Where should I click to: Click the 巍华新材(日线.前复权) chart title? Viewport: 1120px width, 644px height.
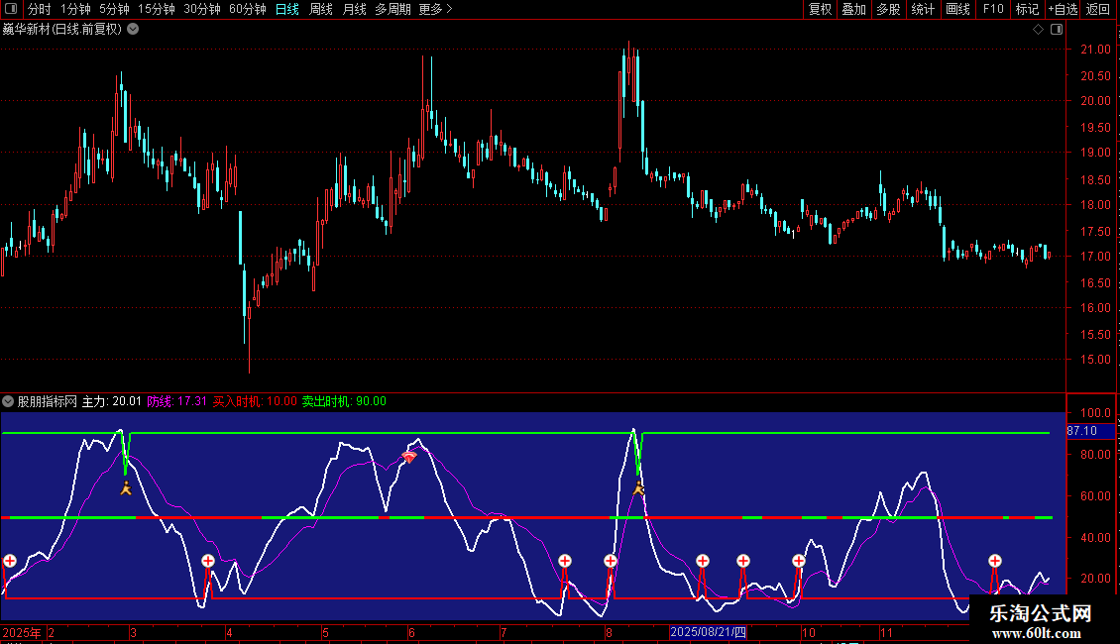click(x=62, y=30)
